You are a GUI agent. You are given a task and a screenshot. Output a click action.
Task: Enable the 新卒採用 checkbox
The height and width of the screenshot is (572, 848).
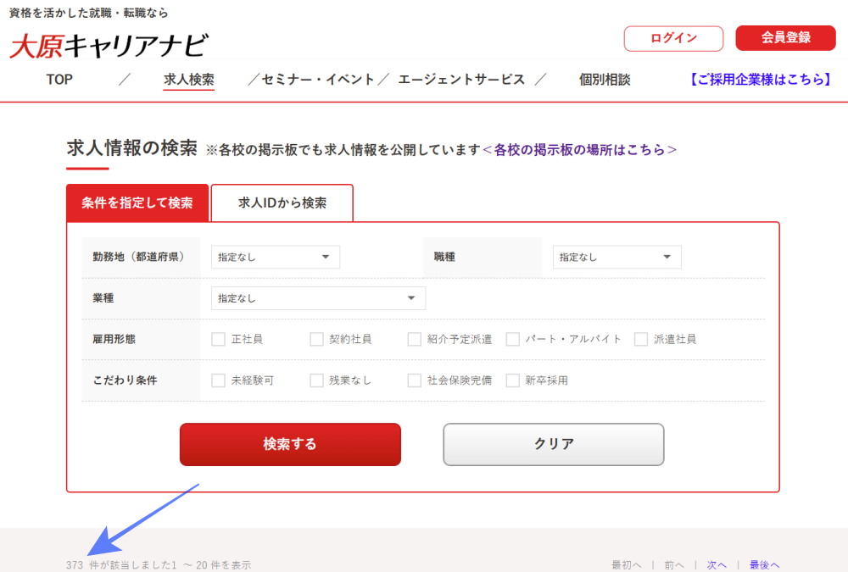[x=513, y=380]
